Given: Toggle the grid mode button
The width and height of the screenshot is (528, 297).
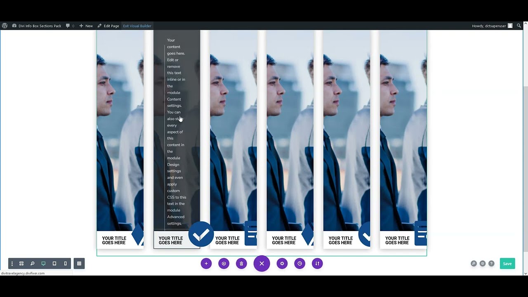Looking at the screenshot, I should pos(79,264).
